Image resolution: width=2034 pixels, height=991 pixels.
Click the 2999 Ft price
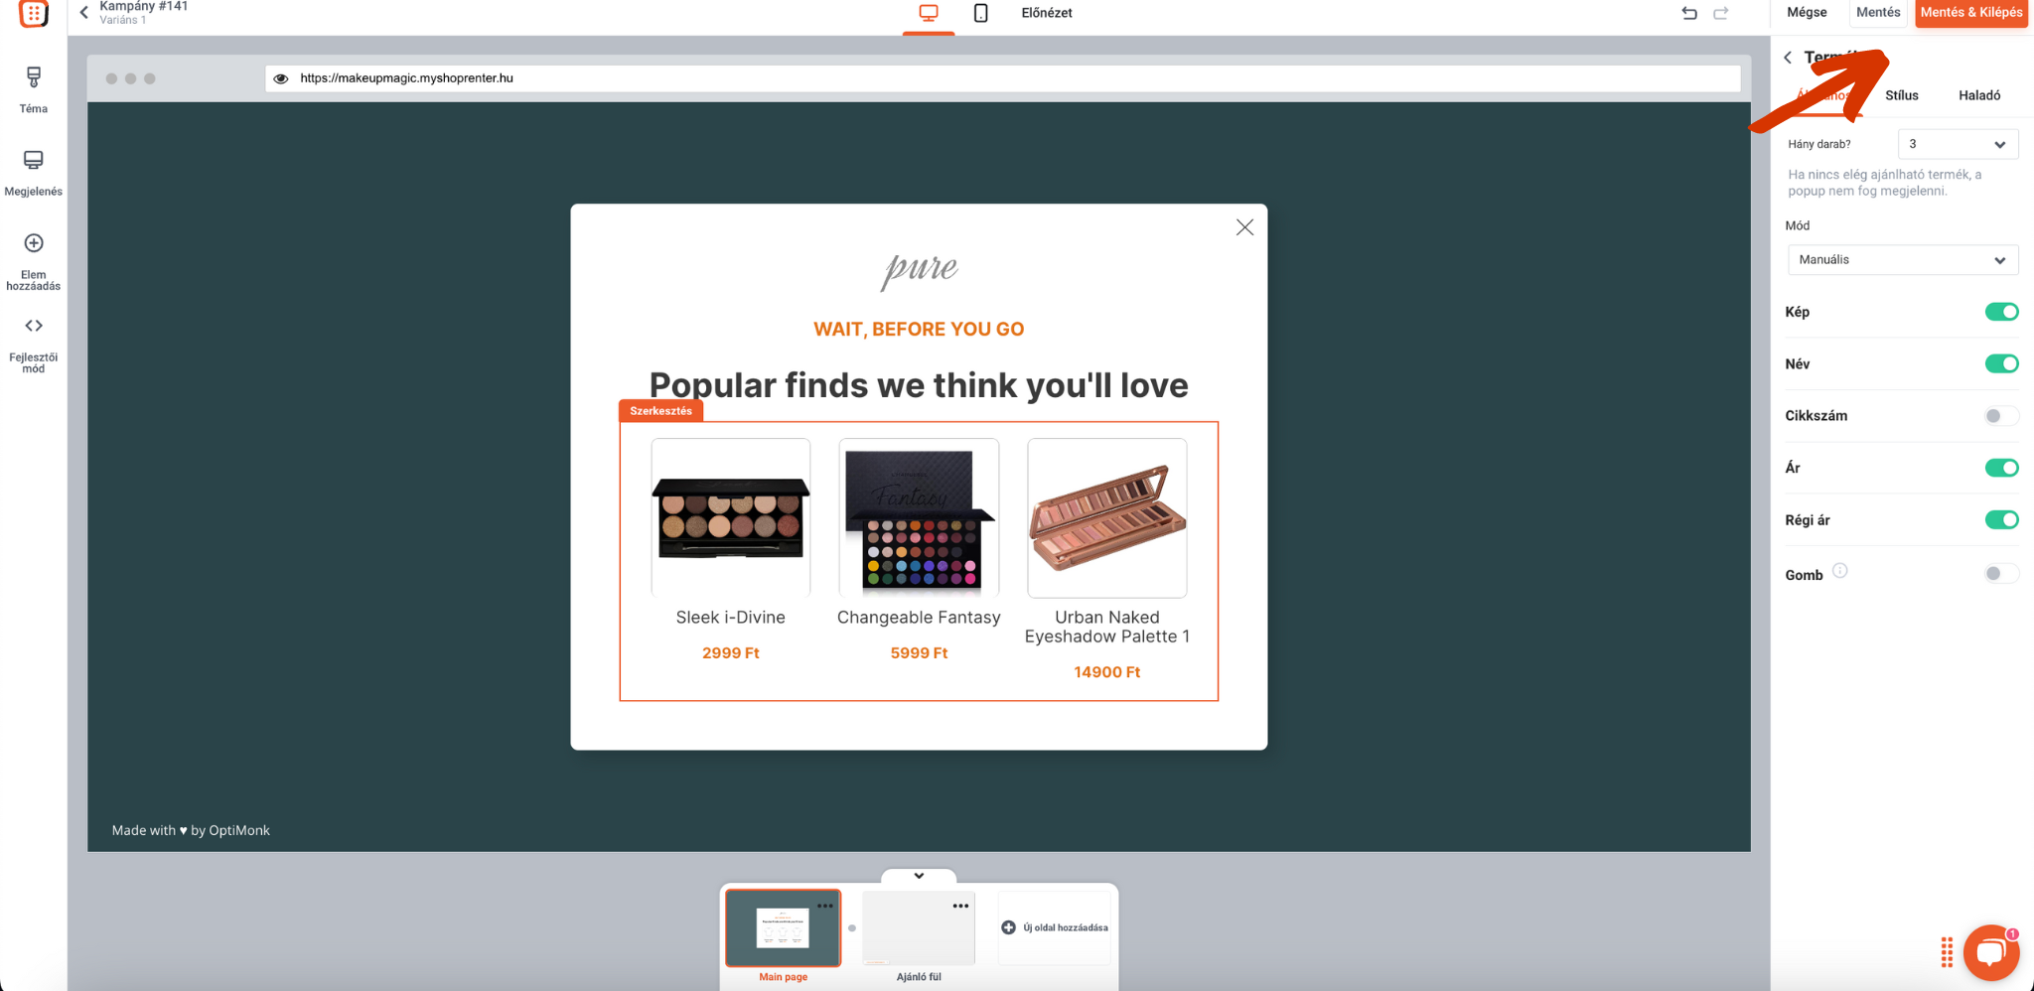click(731, 653)
